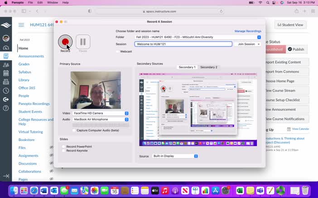Open Canvas Inbox icon in sidebar
This screenshot has height=198, width=318.
point(5,82)
